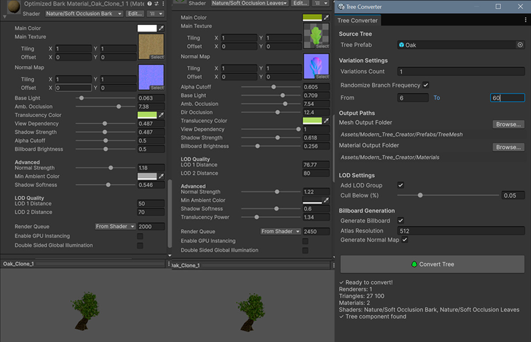This screenshot has height=342, width=531.
Task: Open the bark material kebab menu icon
Action: (x=164, y=3)
